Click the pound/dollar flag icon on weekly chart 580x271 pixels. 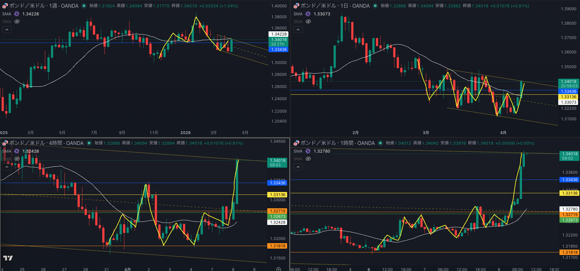click(5, 6)
